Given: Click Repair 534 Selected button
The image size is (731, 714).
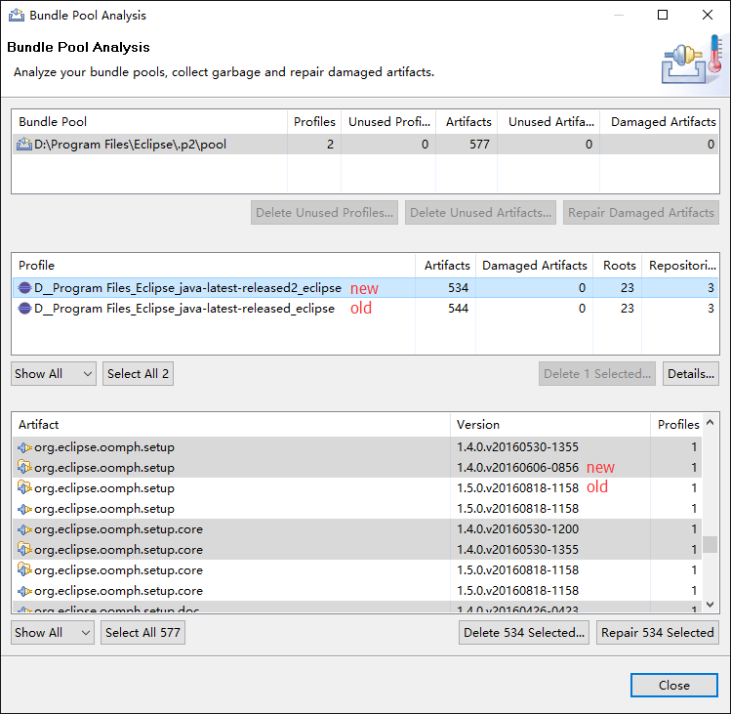Looking at the screenshot, I should (x=658, y=632).
